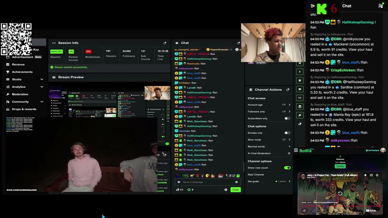Click the Achievements trophy icon

tap(8, 72)
